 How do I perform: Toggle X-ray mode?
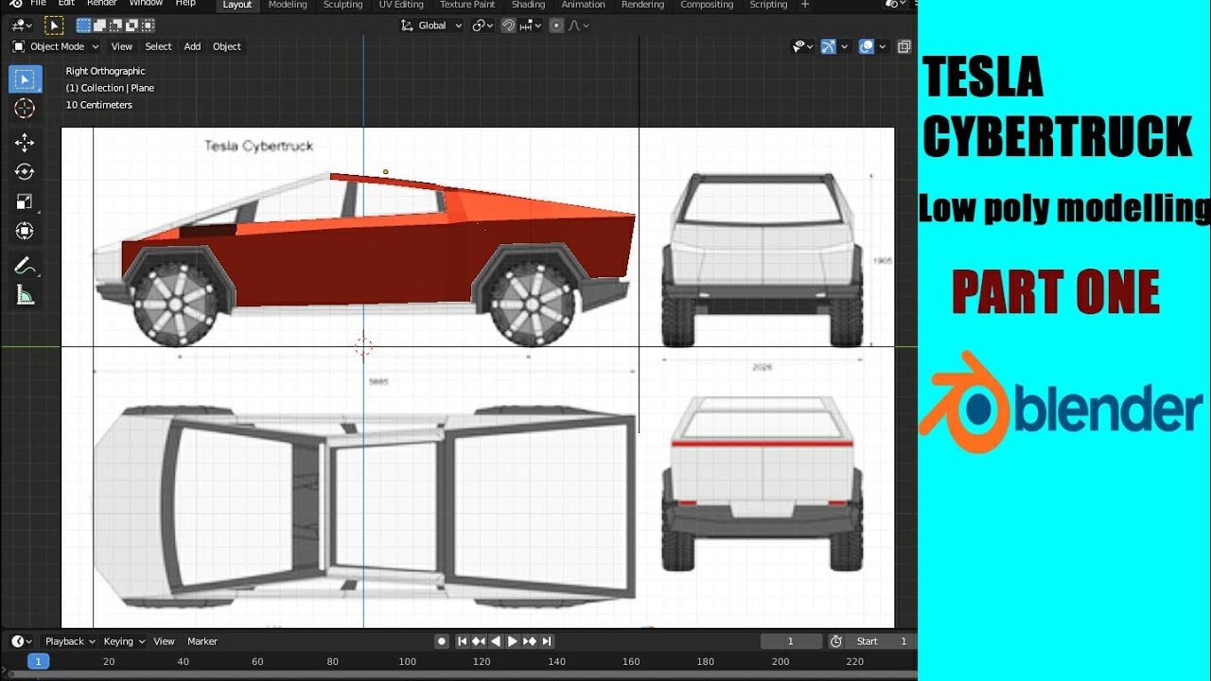pos(904,46)
